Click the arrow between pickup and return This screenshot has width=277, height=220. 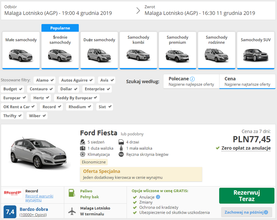click(x=138, y=11)
